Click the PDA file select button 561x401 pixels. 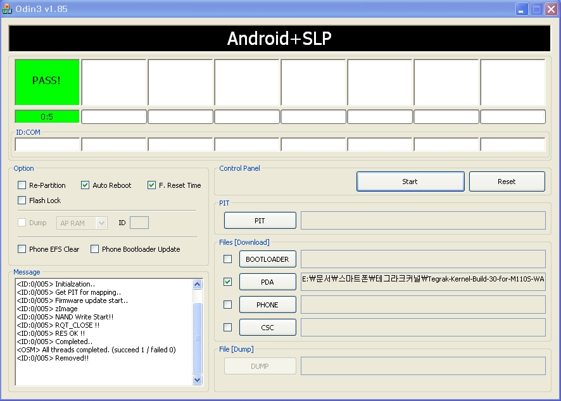coord(267,282)
